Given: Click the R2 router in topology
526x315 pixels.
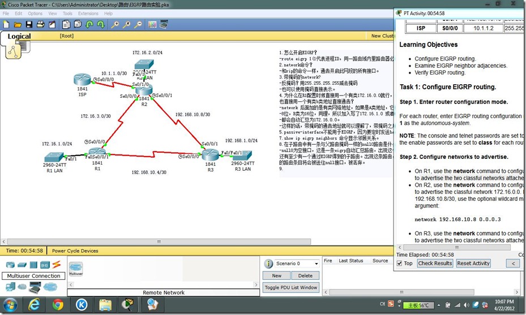Looking at the screenshot, I should click(144, 90).
